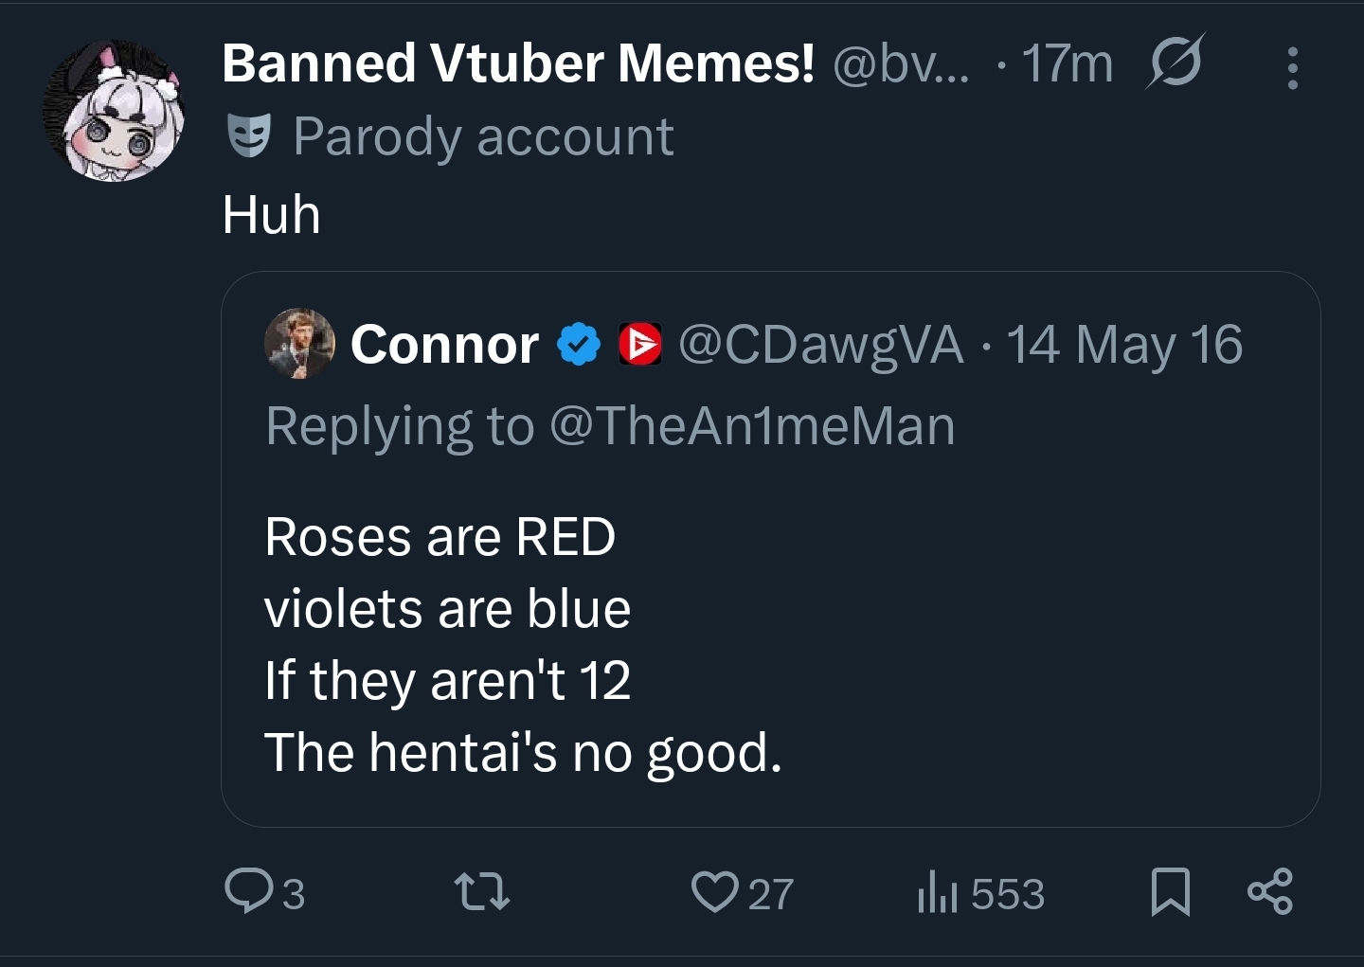Image resolution: width=1364 pixels, height=967 pixels.
Task: Open Banned Vtuber Memes profile picture
Action: 113,111
